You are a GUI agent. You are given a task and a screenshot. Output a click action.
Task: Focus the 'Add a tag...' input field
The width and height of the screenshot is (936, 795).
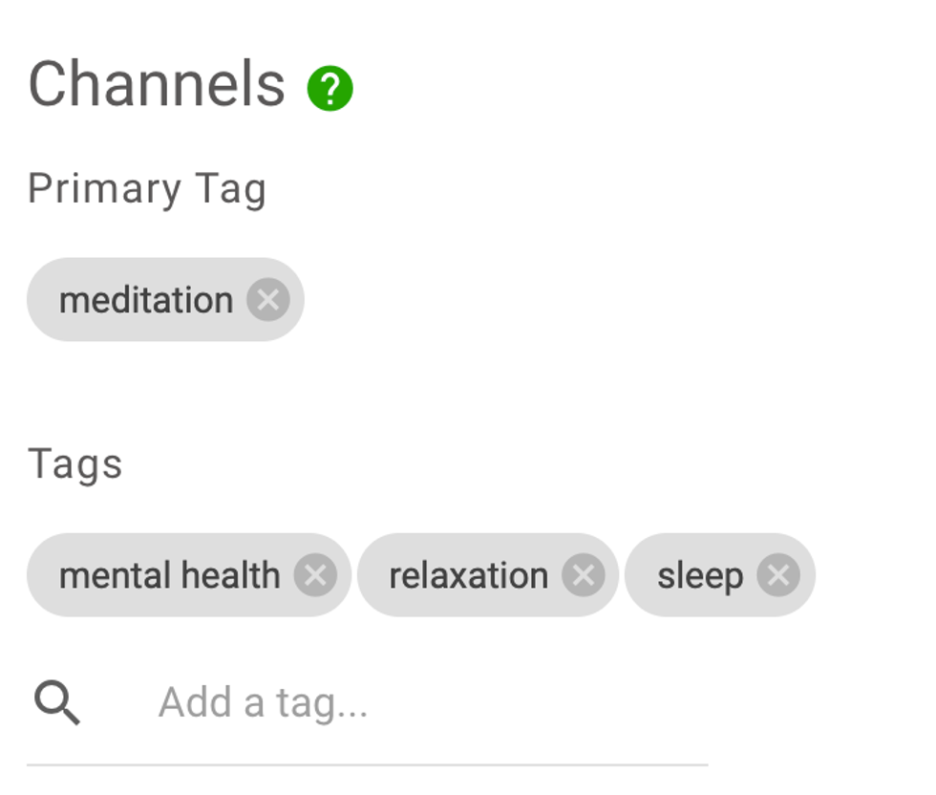[430, 703]
